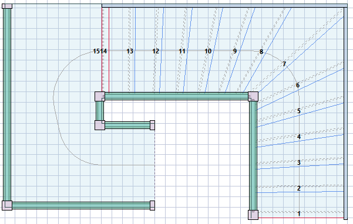Image resolution: width=353 pixels, height=224 pixels.
Task: Select step number 4 label
Action: (x=299, y=137)
